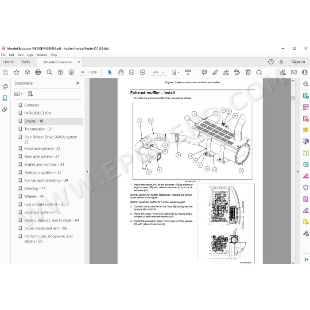
Task: Open the Window menu
Action: tap(42, 55)
